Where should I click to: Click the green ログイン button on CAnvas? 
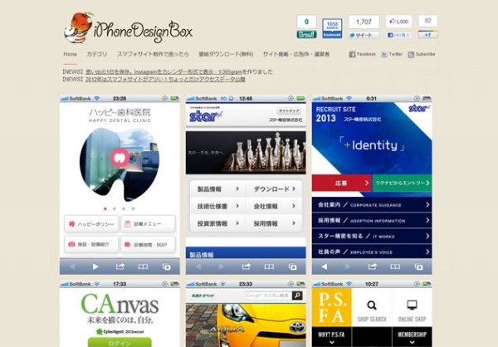(120, 343)
